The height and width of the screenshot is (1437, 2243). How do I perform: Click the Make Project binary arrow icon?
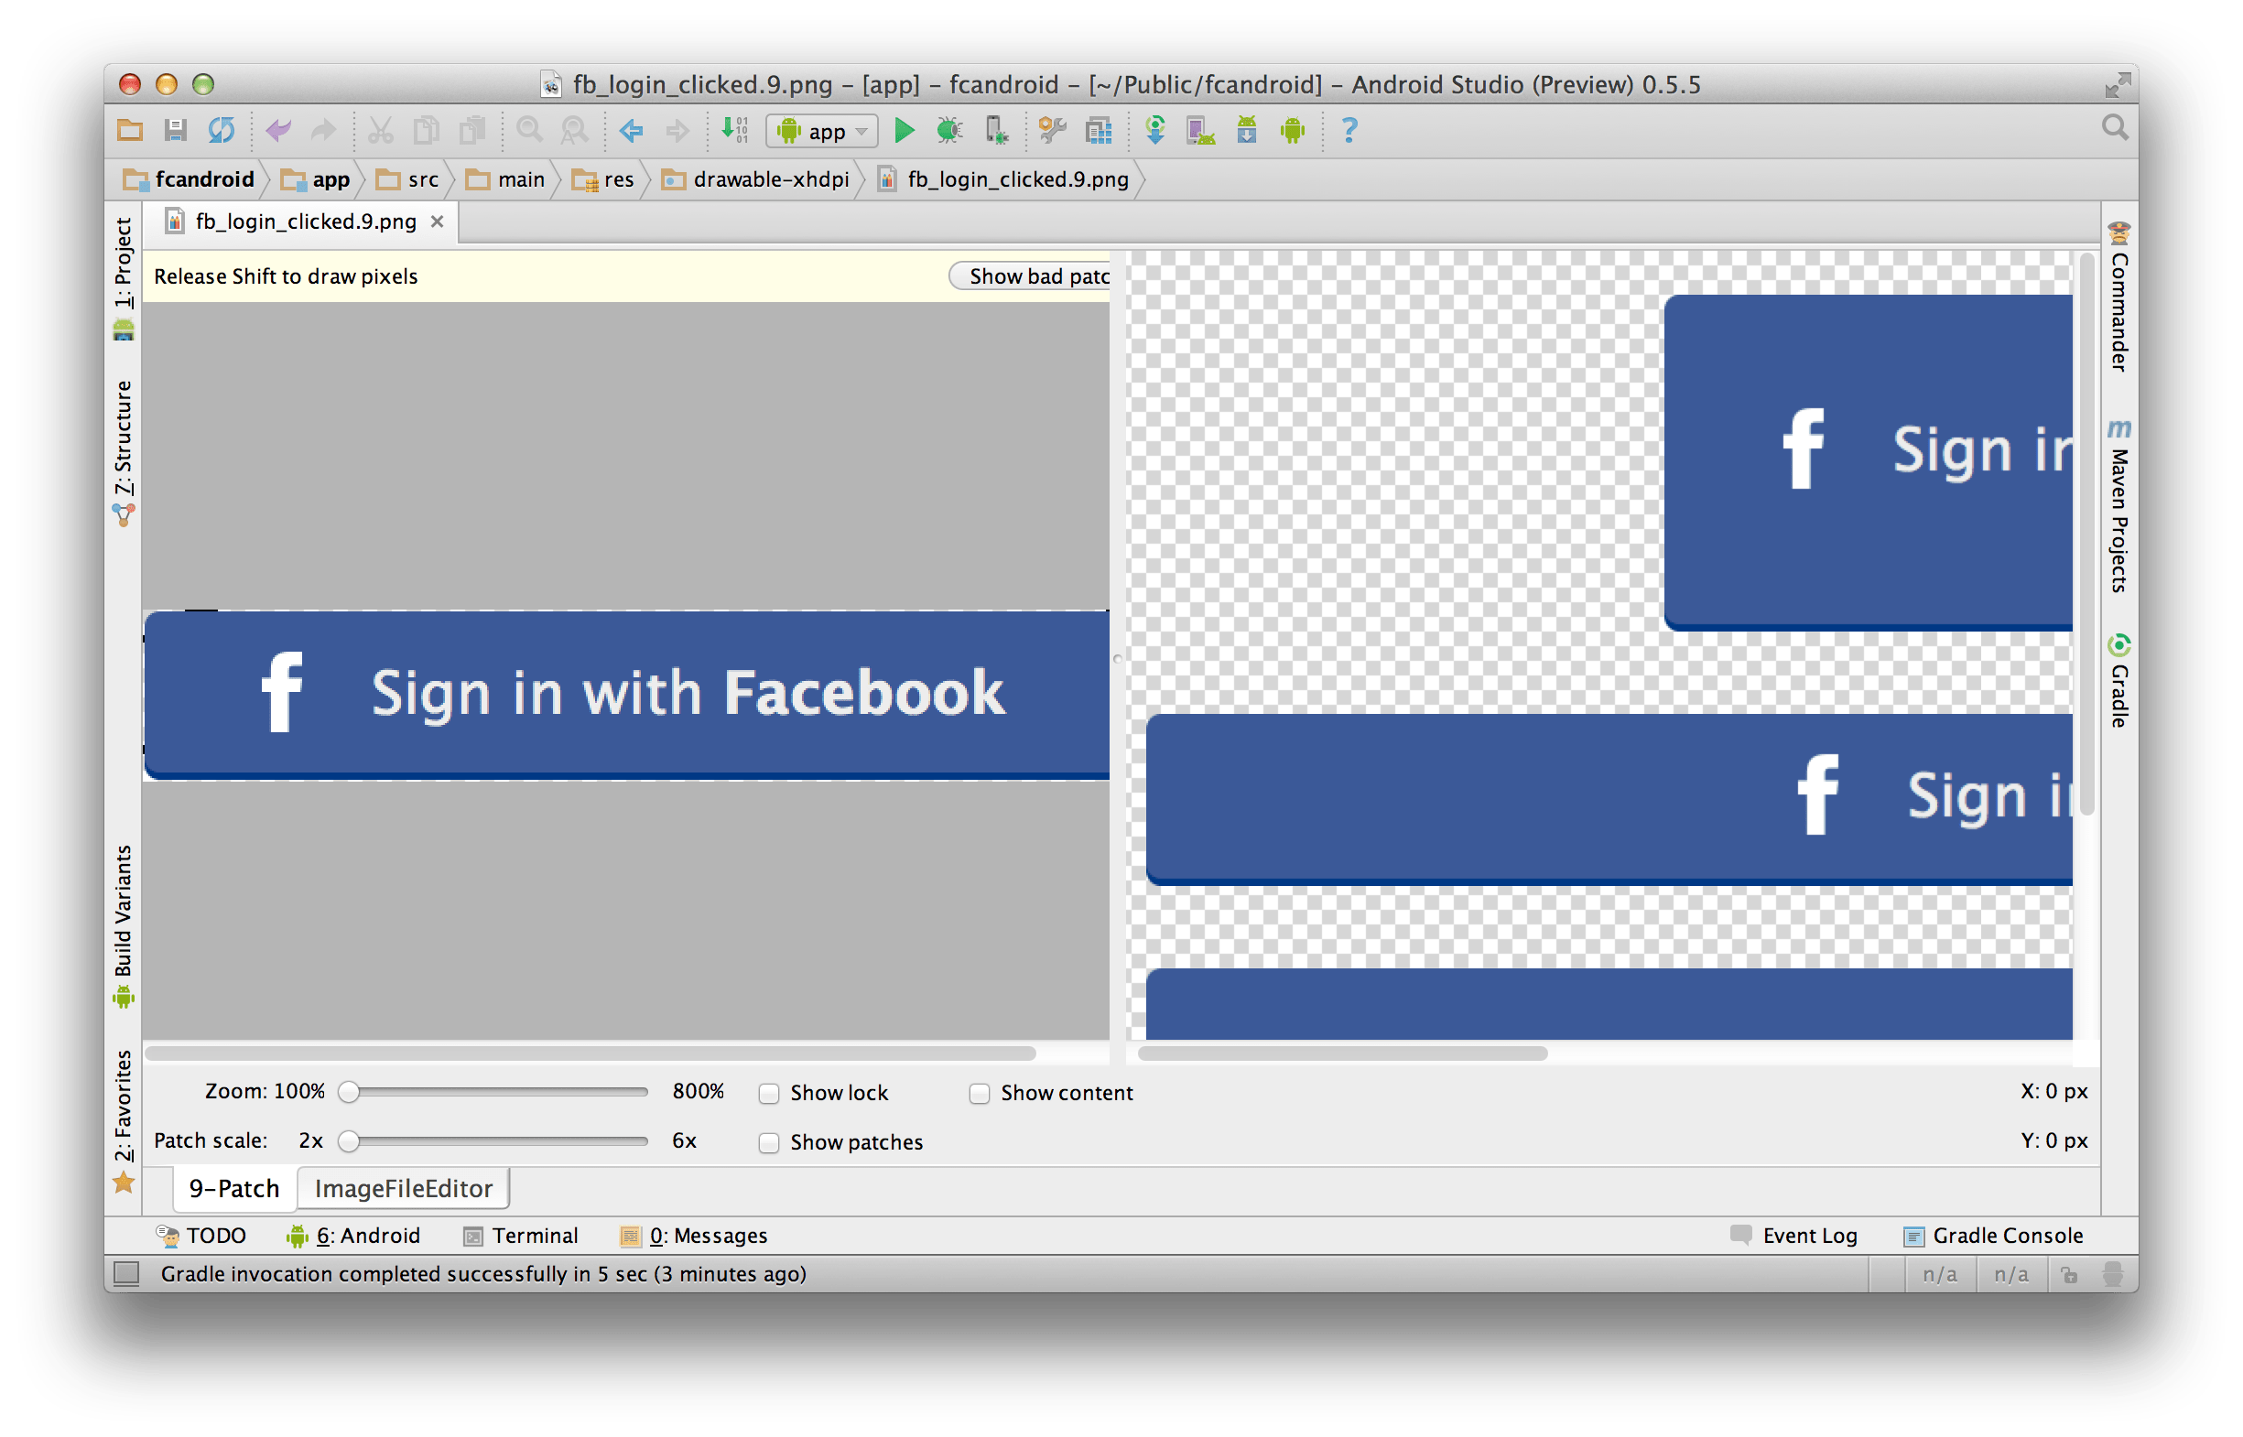(734, 131)
